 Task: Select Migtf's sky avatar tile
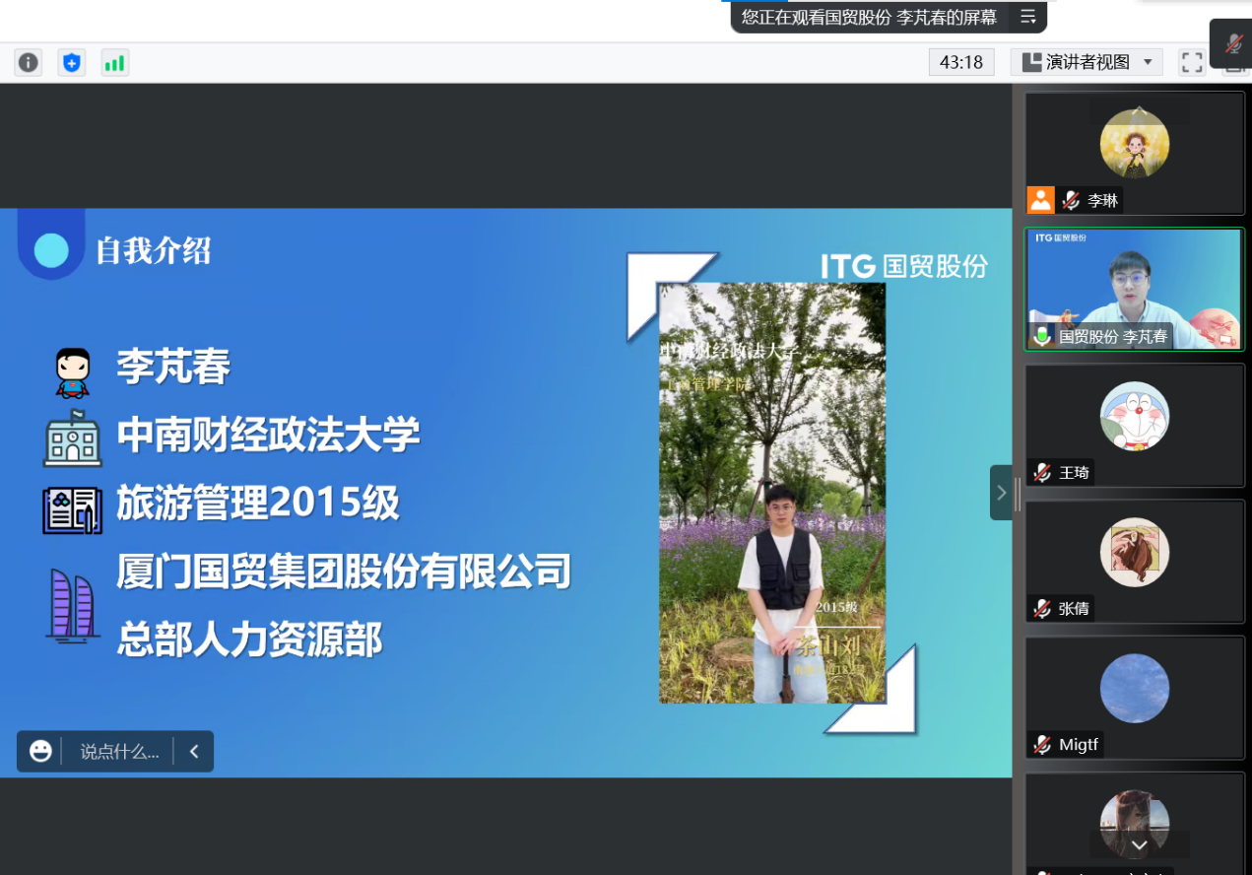pos(1135,698)
